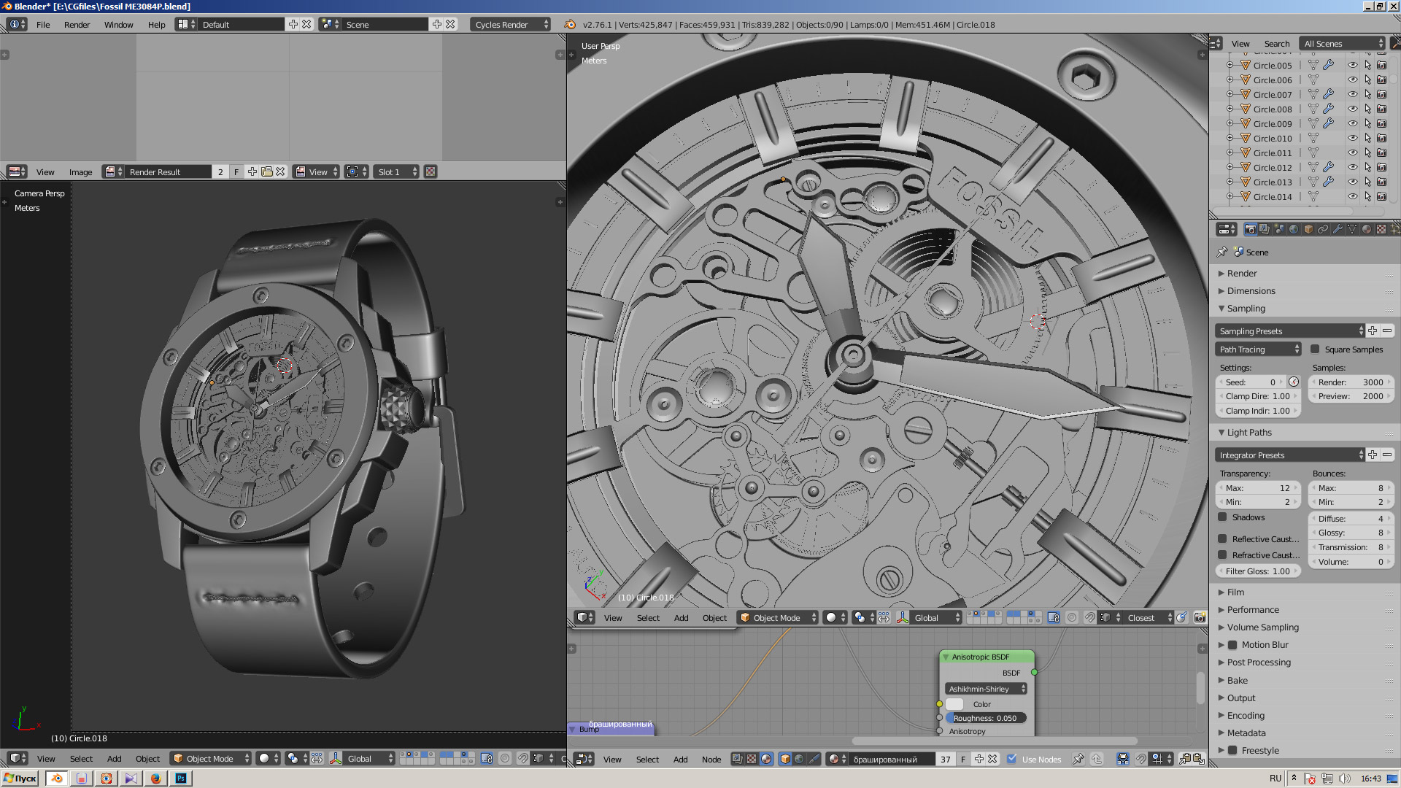The image size is (1401, 788).
Task: Click the Render samples field showing 3000
Action: (x=1350, y=382)
